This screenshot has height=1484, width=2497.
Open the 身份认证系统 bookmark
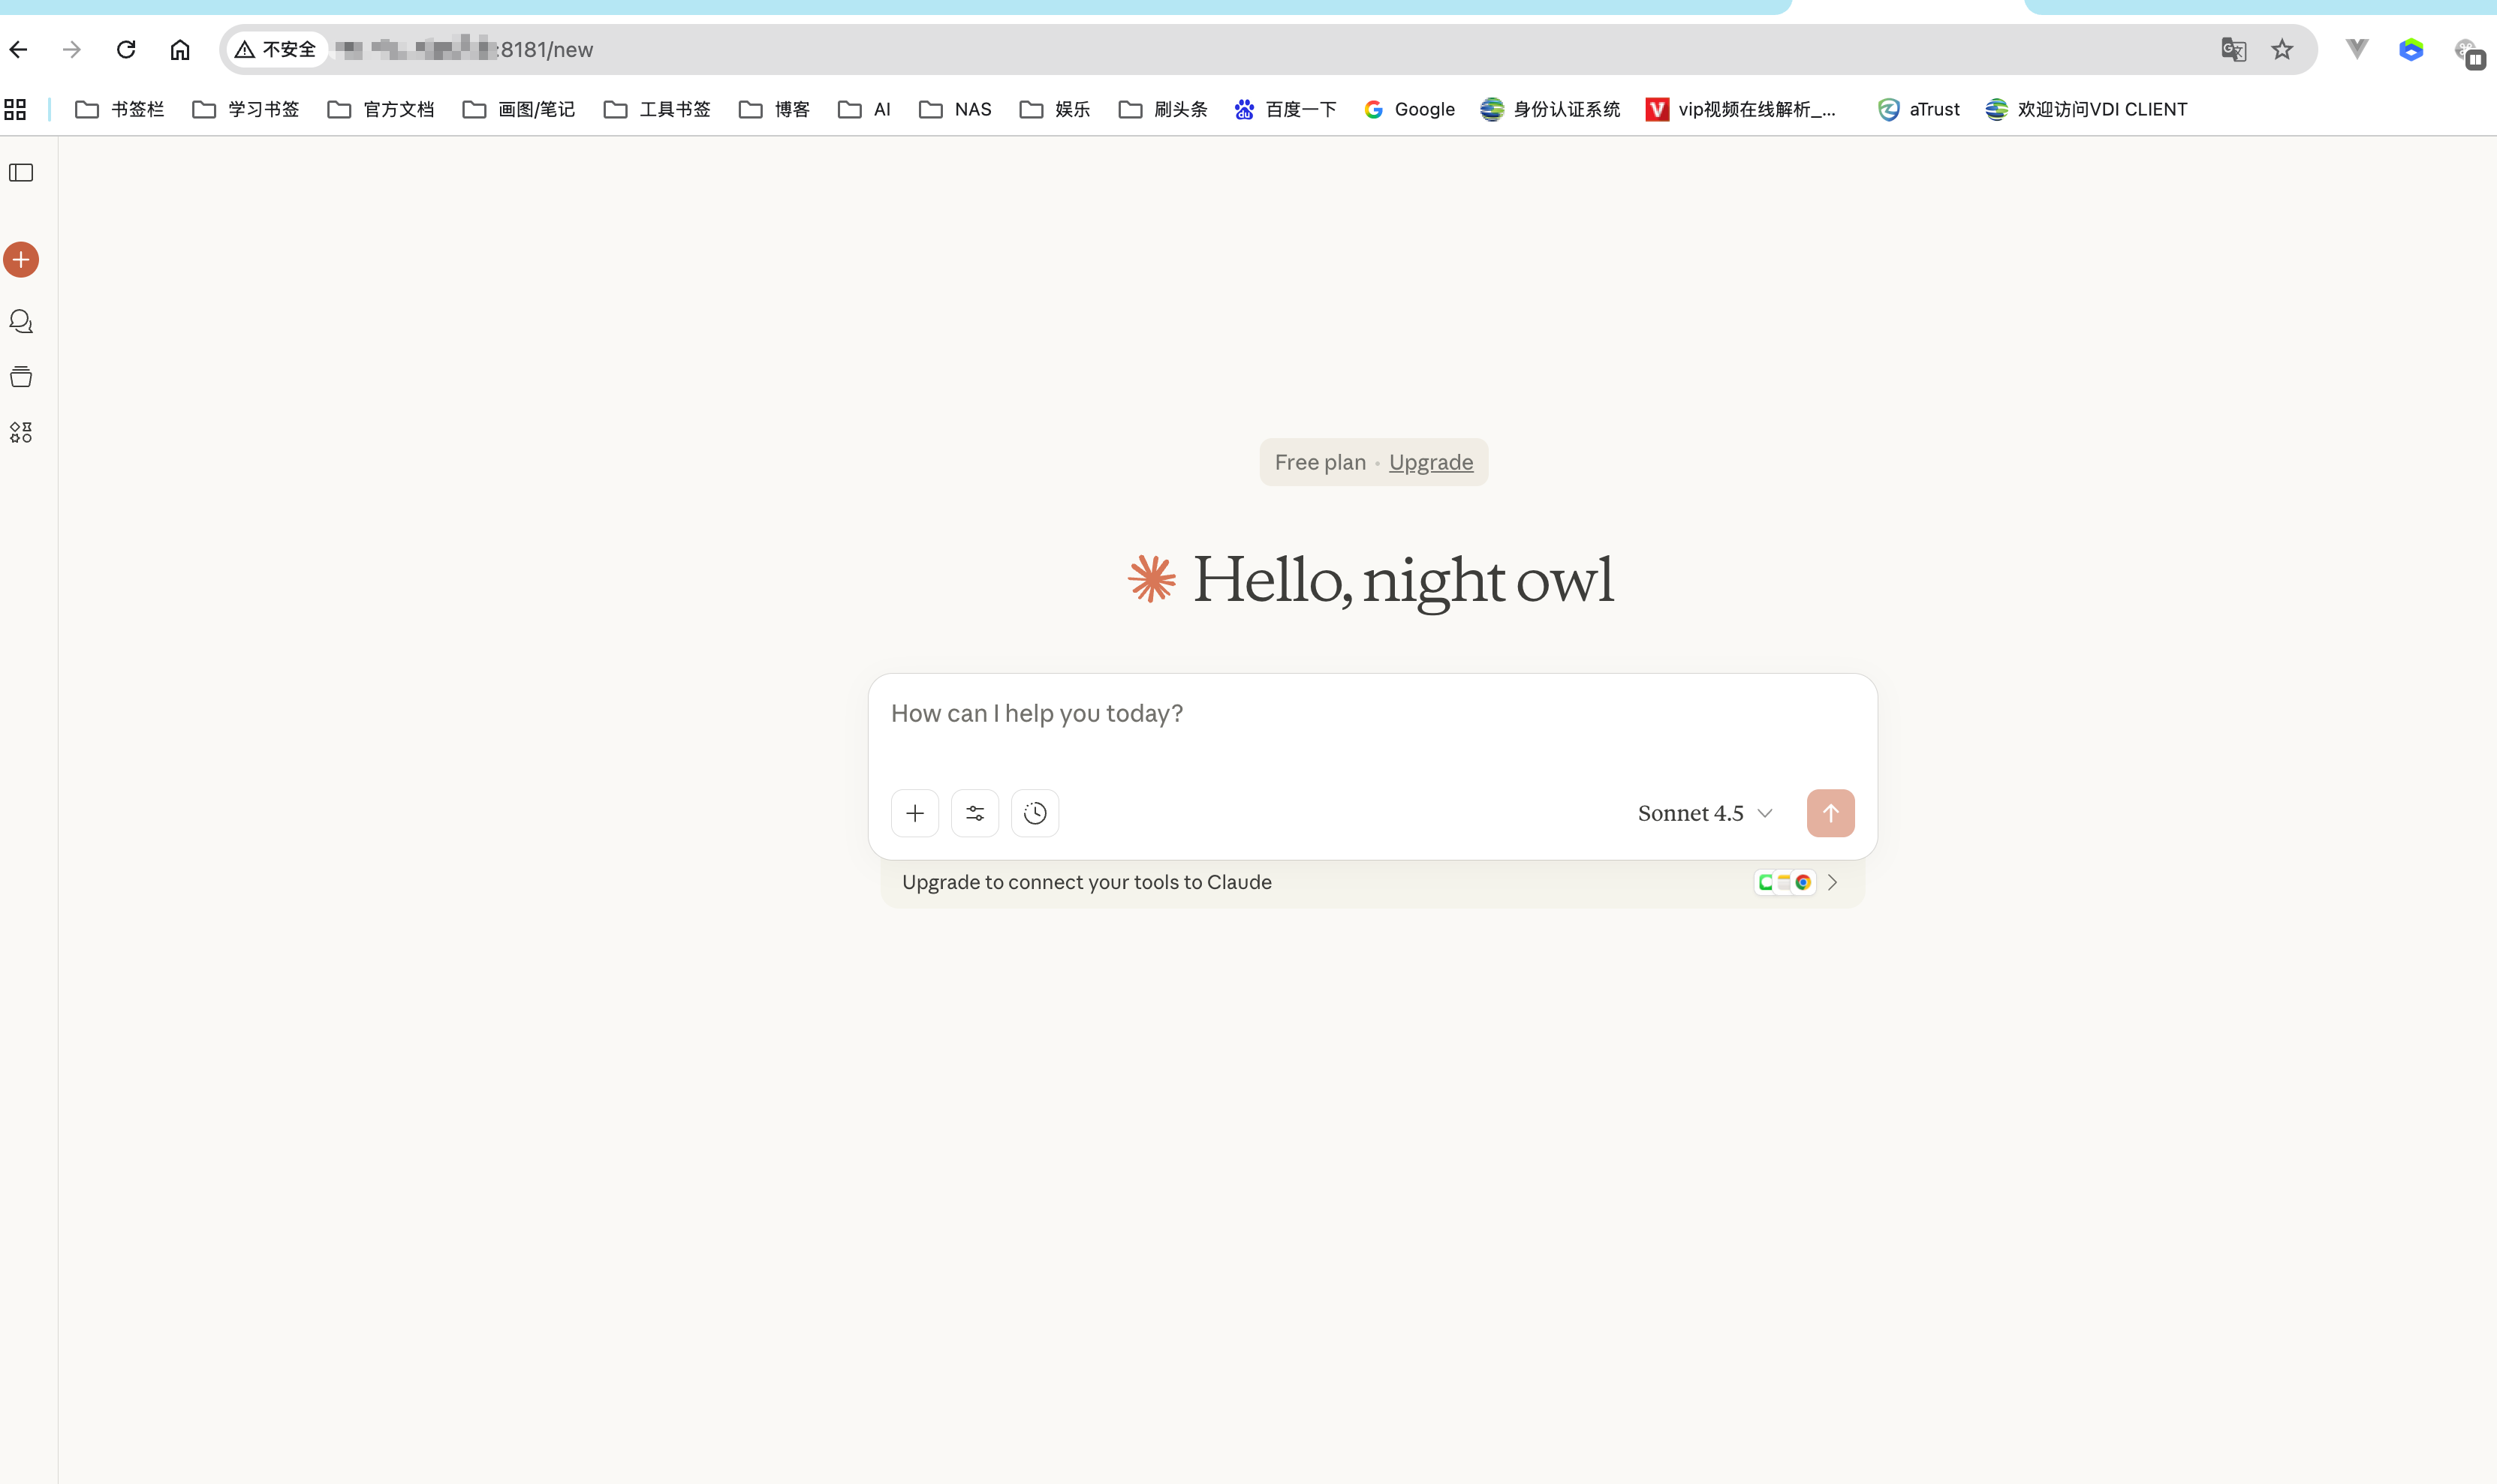tap(1550, 109)
